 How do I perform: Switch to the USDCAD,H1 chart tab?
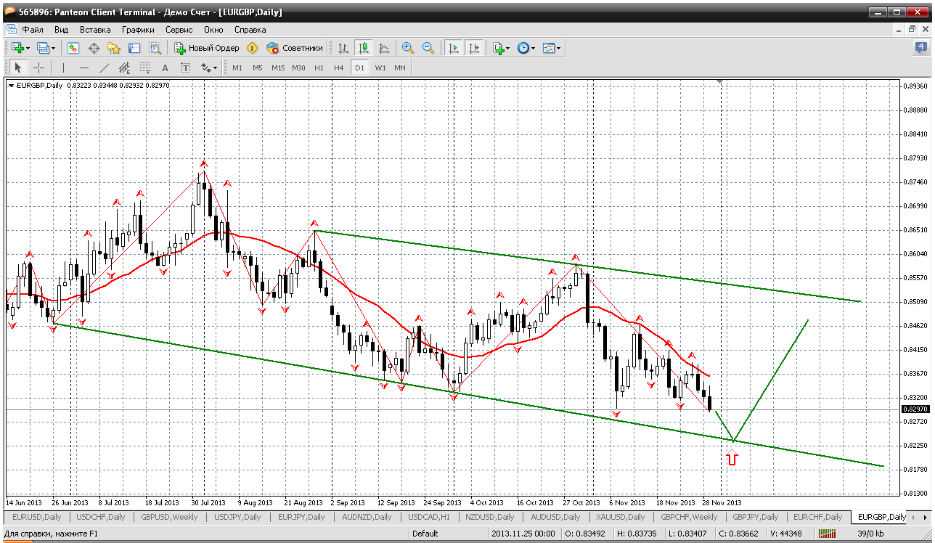(430, 517)
